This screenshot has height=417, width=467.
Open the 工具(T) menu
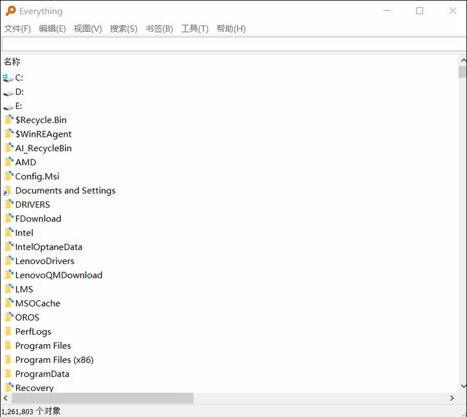pos(195,29)
